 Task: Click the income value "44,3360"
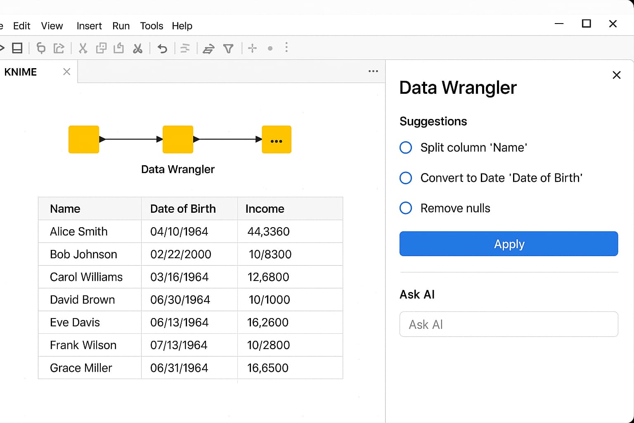pos(268,231)
